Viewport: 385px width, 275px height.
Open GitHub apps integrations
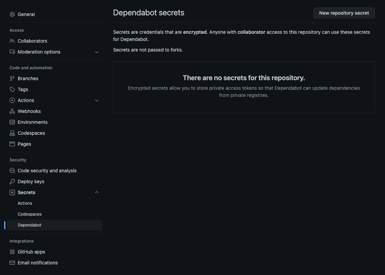(55, 252)
